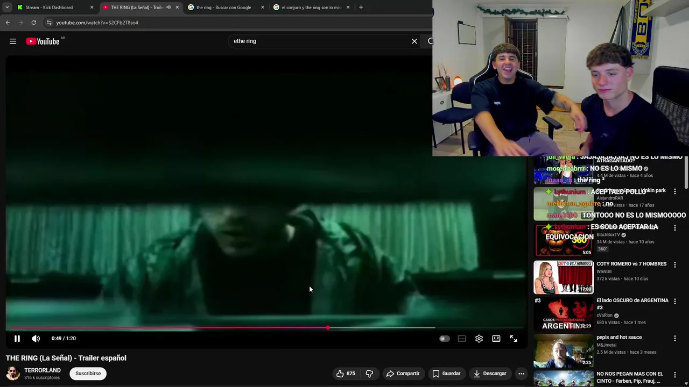
Task: Open pepis and hot sauce title
Action: [619, 338]
